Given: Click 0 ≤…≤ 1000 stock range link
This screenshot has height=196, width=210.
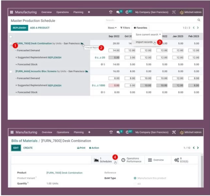Looking at the screenshot, I should 98,86.
